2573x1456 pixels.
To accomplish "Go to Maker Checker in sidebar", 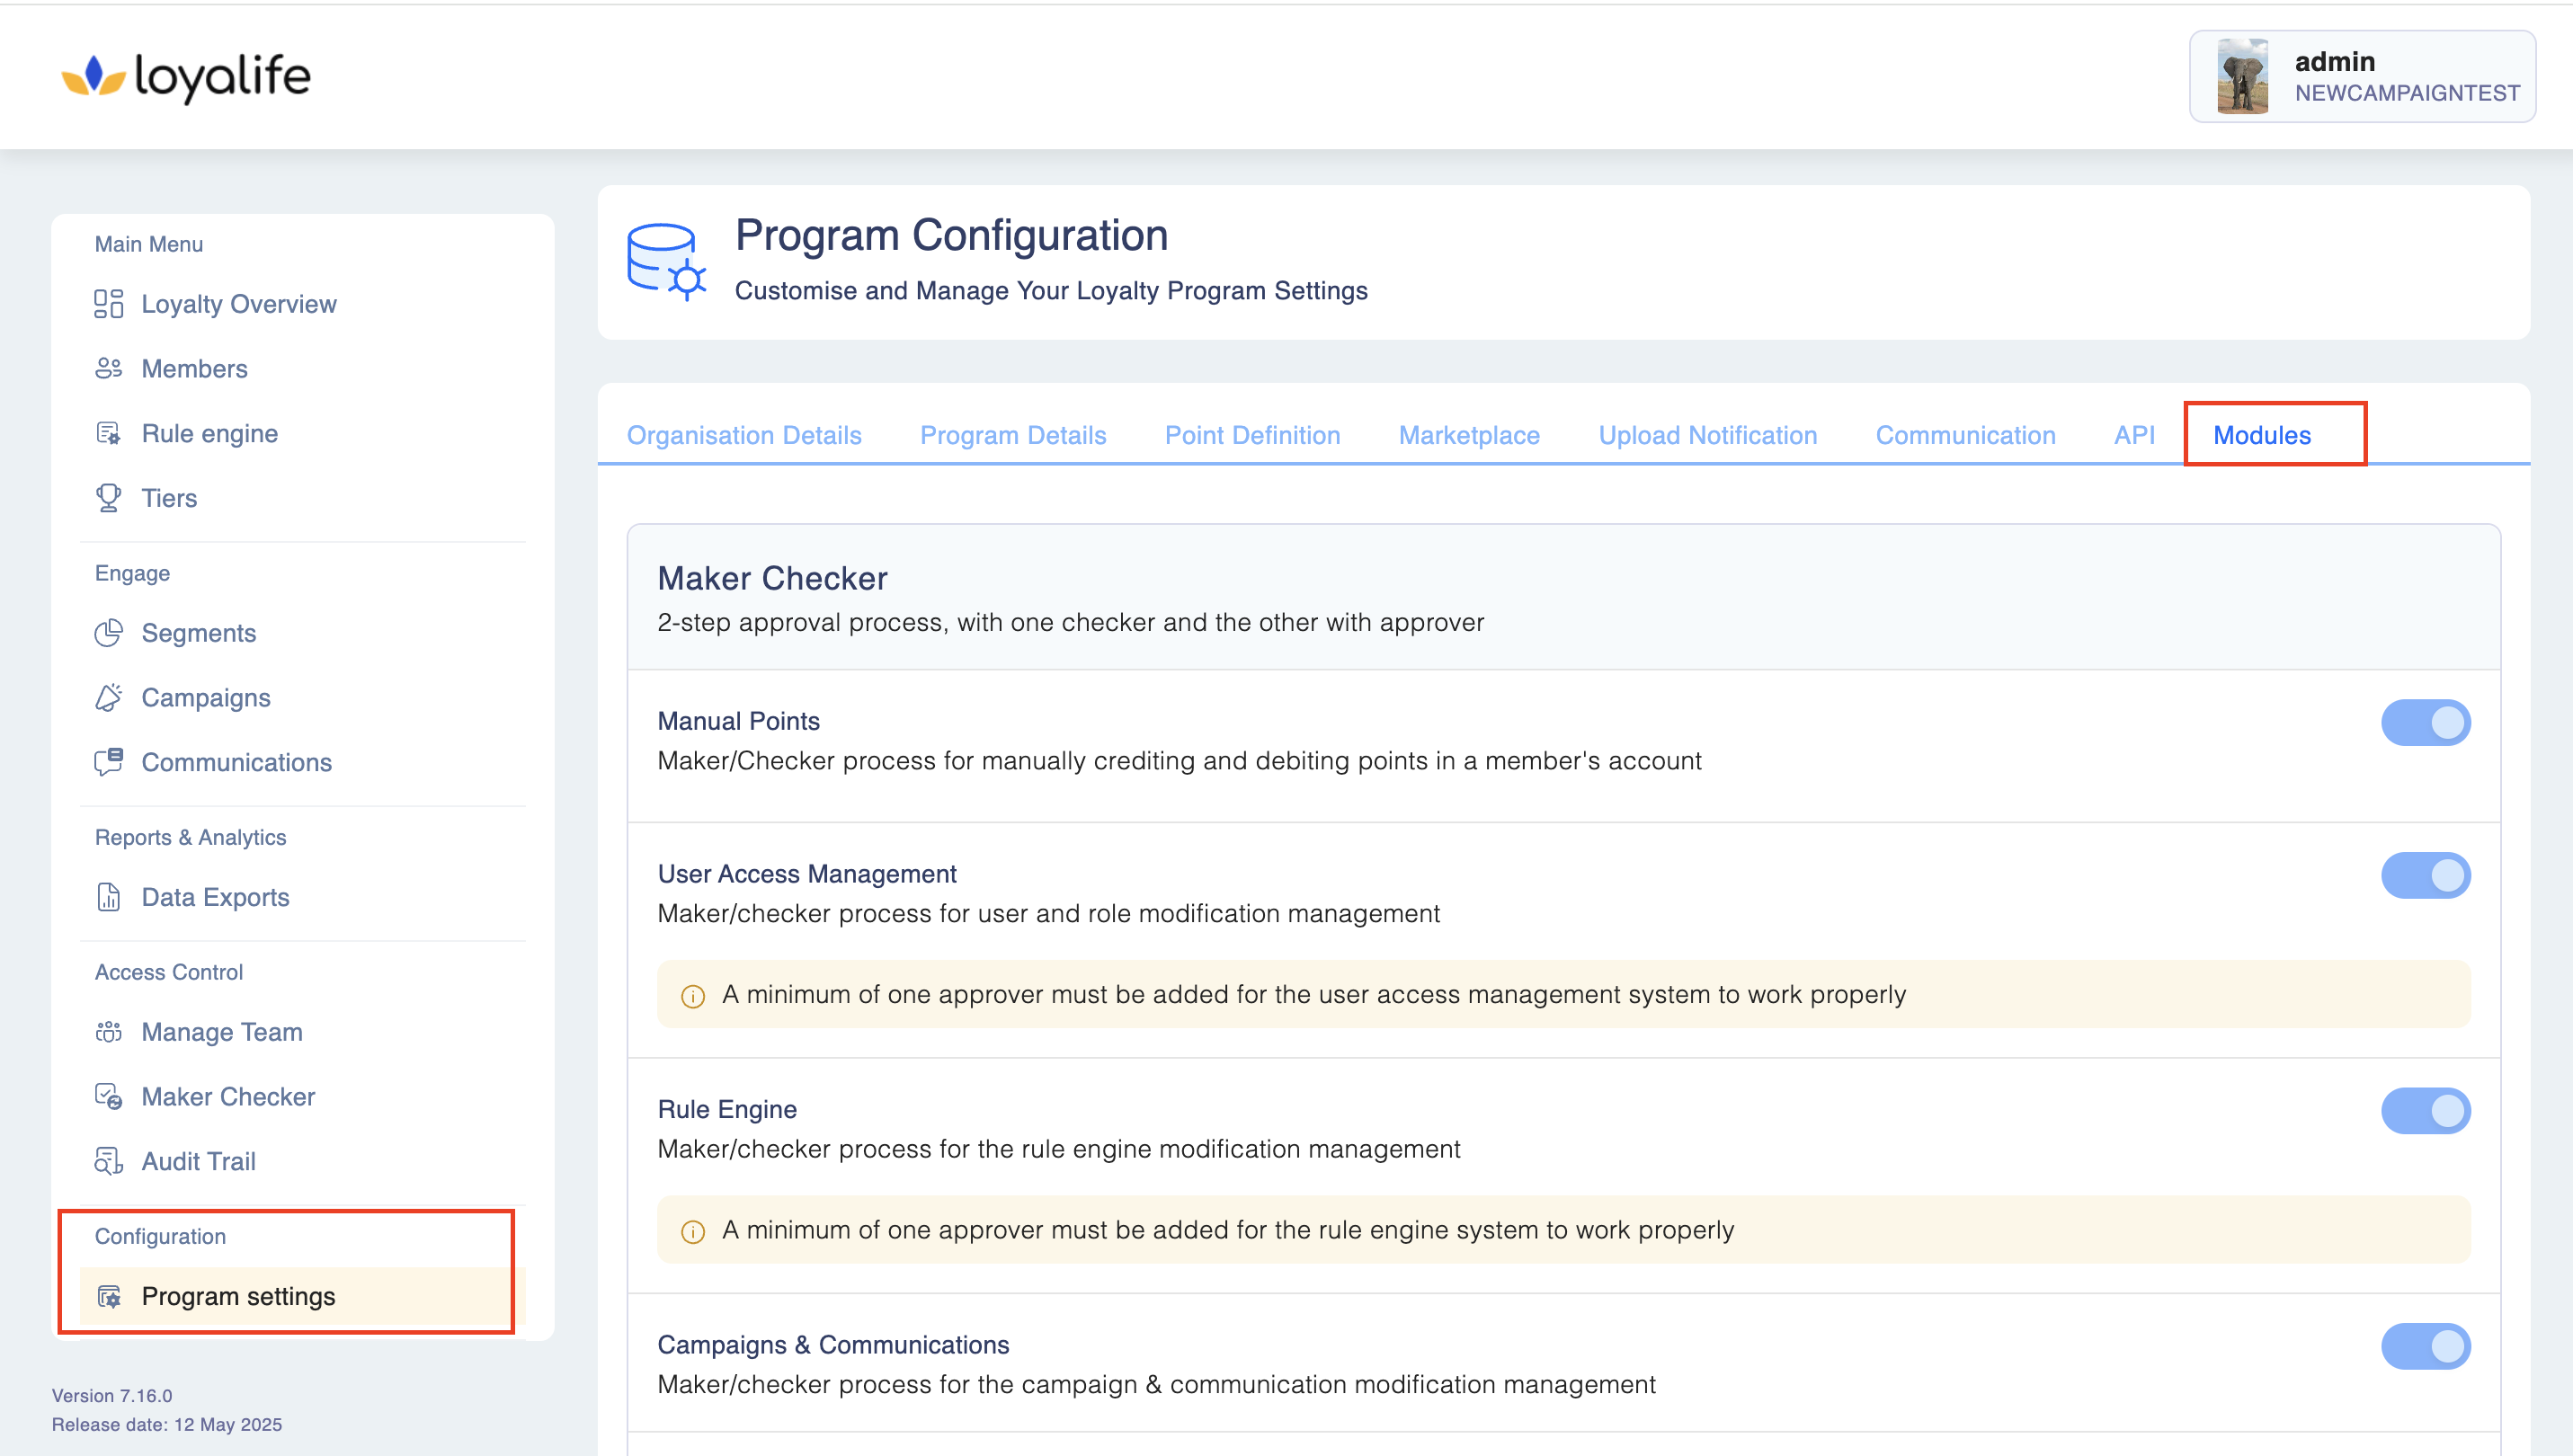I will point(228,1097).
